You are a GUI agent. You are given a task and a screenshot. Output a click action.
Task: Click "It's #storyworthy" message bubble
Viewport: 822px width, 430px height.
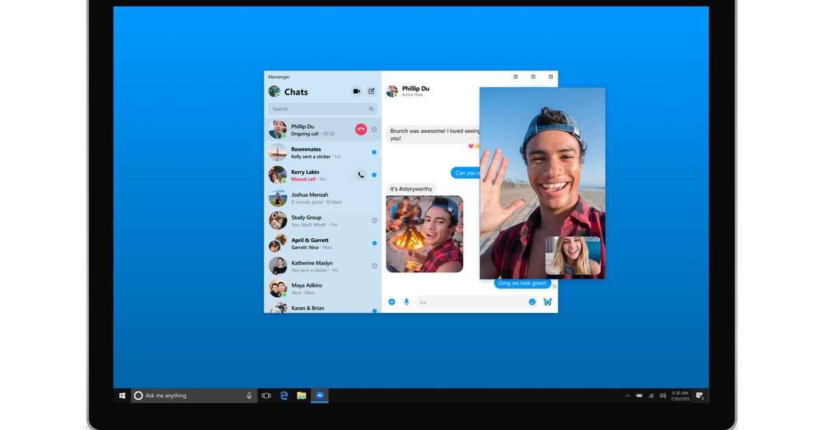click(412, 189)
